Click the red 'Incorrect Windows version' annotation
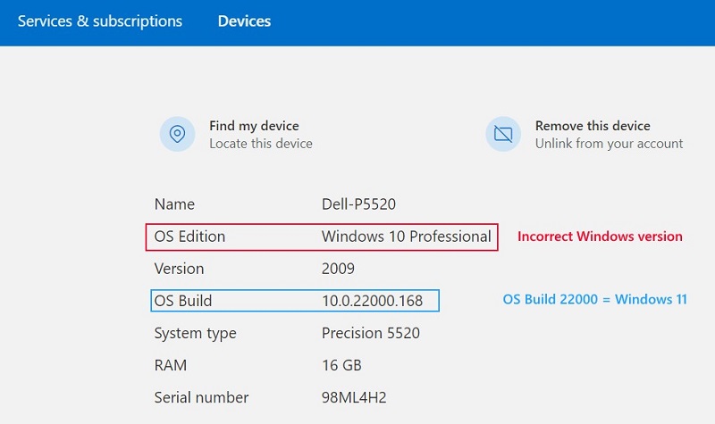The width and height of the screenshot is (715, 424). (x=600, y=237)
